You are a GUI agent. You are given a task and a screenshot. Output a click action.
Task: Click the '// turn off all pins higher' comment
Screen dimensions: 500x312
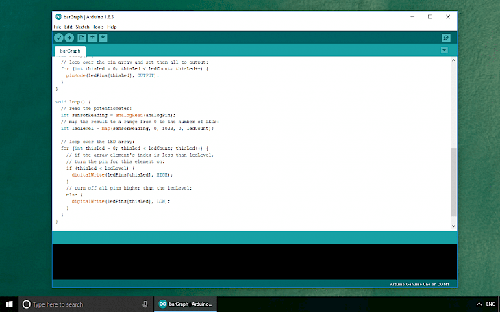pyautogui.click(x=129, y=187)
